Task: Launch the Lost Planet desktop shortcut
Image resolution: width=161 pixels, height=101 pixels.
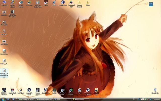Action: [21, 90]
